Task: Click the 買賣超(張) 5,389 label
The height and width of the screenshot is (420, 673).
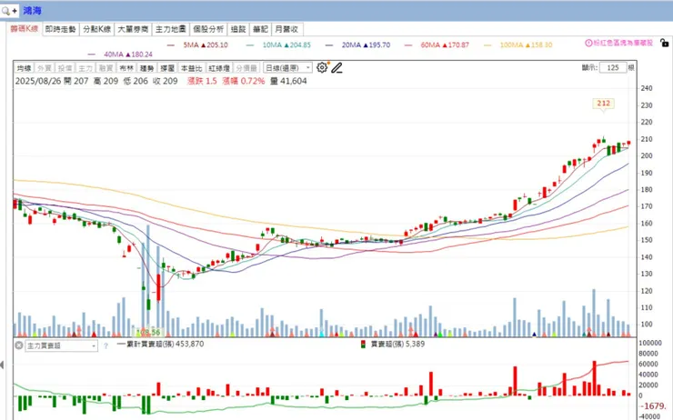Action: pyautogui.click(x=397, y=344)
